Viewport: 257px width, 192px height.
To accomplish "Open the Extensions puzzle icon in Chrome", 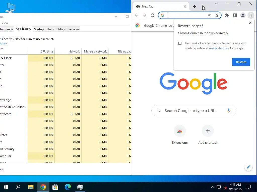I will tap(227, 15).
